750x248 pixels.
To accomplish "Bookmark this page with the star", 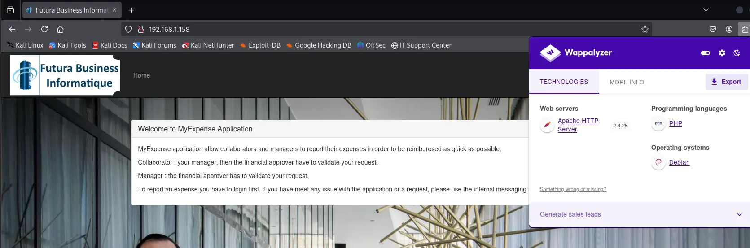I will point(645,29).
